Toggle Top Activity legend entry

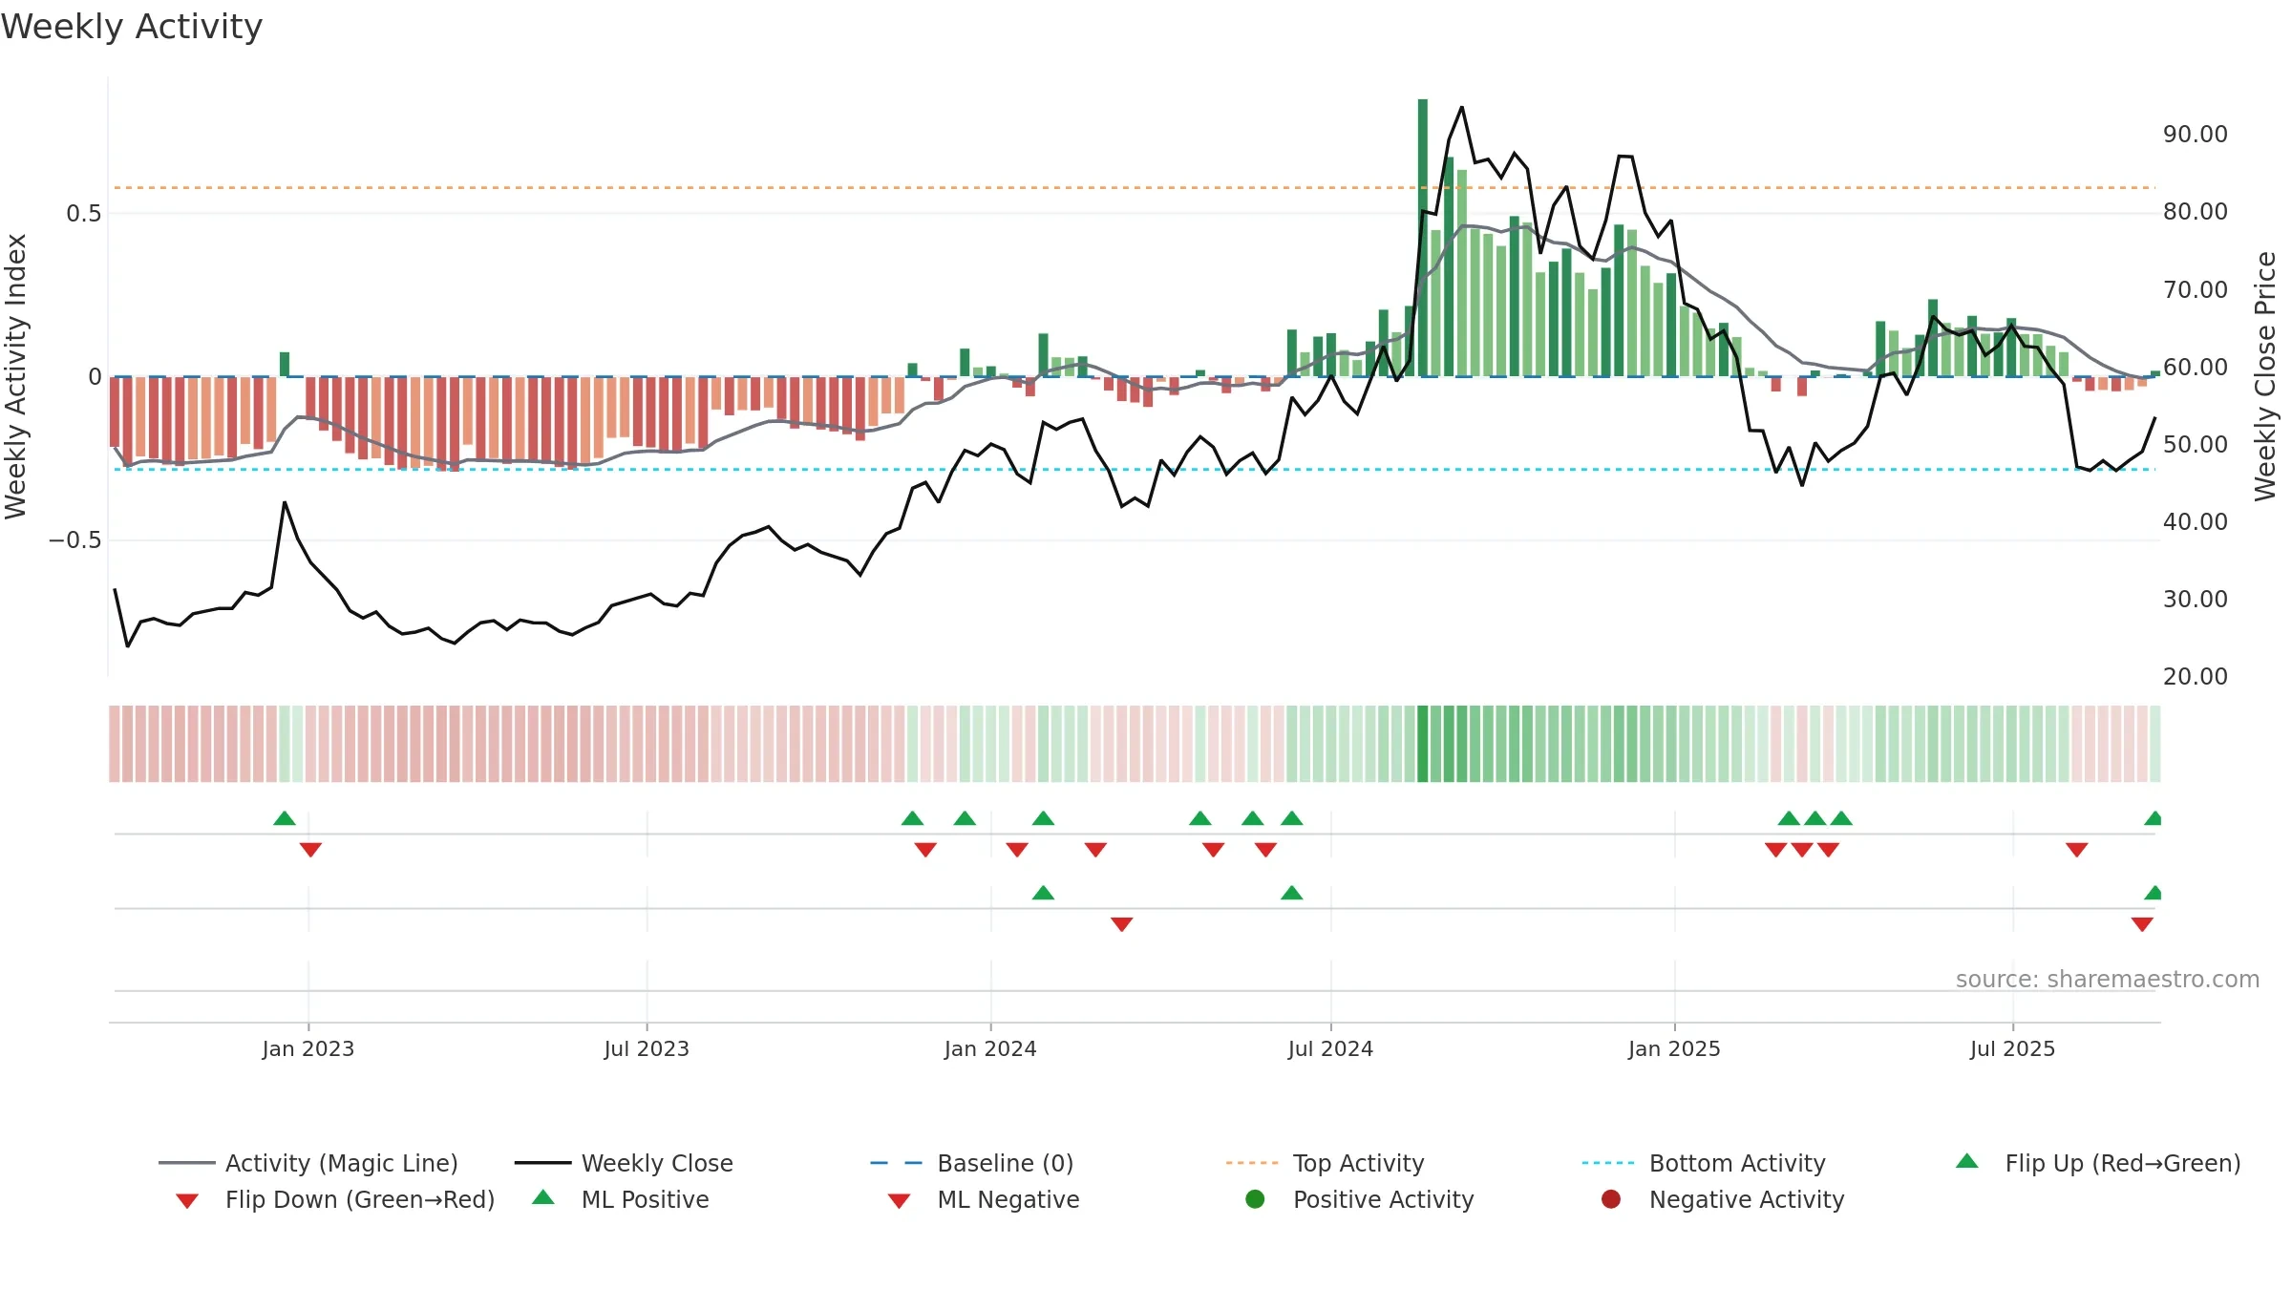[x=1325, y=1163]
